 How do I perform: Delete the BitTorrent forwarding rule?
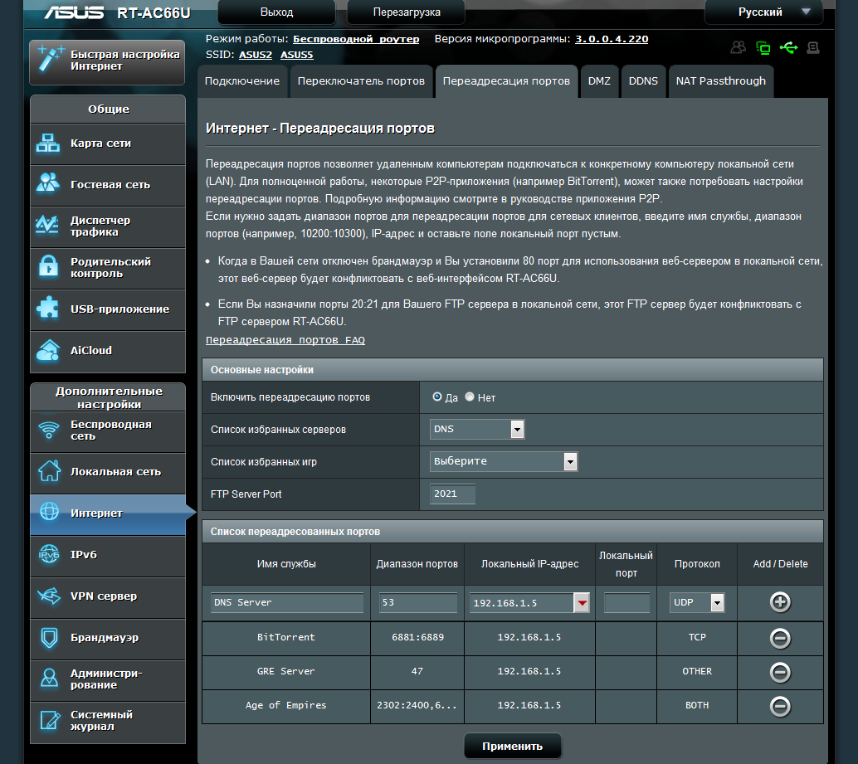780,638
